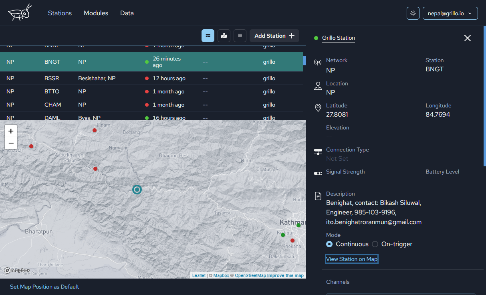Click the '12 hours ago' cell

169,78
